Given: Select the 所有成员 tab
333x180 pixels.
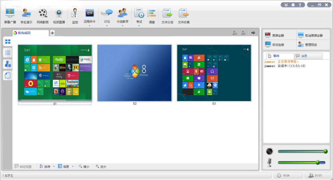Looking at the screenshot, I should click(30, 33).
